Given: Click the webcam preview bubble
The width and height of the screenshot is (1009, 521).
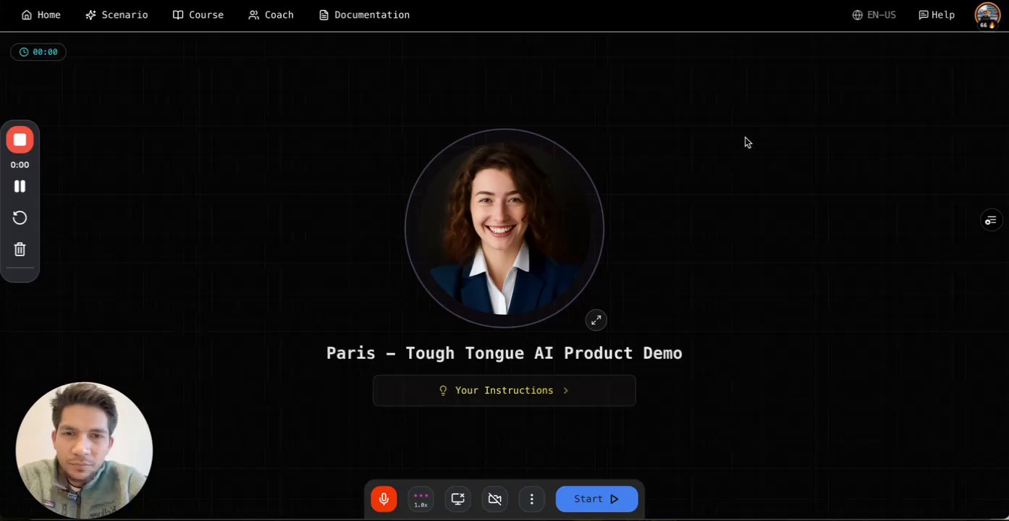Looking at the screenshot, I should click(x=84, y=450).
